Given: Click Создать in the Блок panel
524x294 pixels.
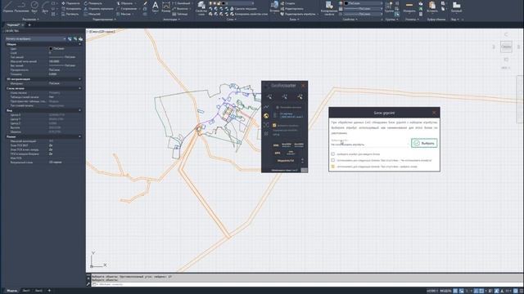Looking at the screenshot, I should tap(287, 3).
